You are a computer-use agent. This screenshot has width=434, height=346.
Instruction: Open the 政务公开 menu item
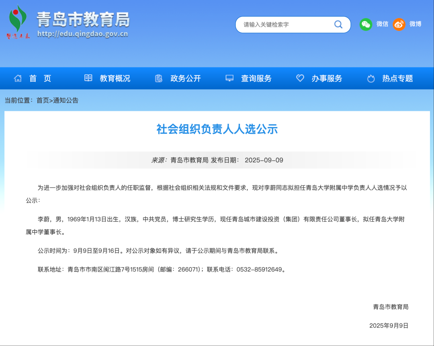(x=185, y=78)
